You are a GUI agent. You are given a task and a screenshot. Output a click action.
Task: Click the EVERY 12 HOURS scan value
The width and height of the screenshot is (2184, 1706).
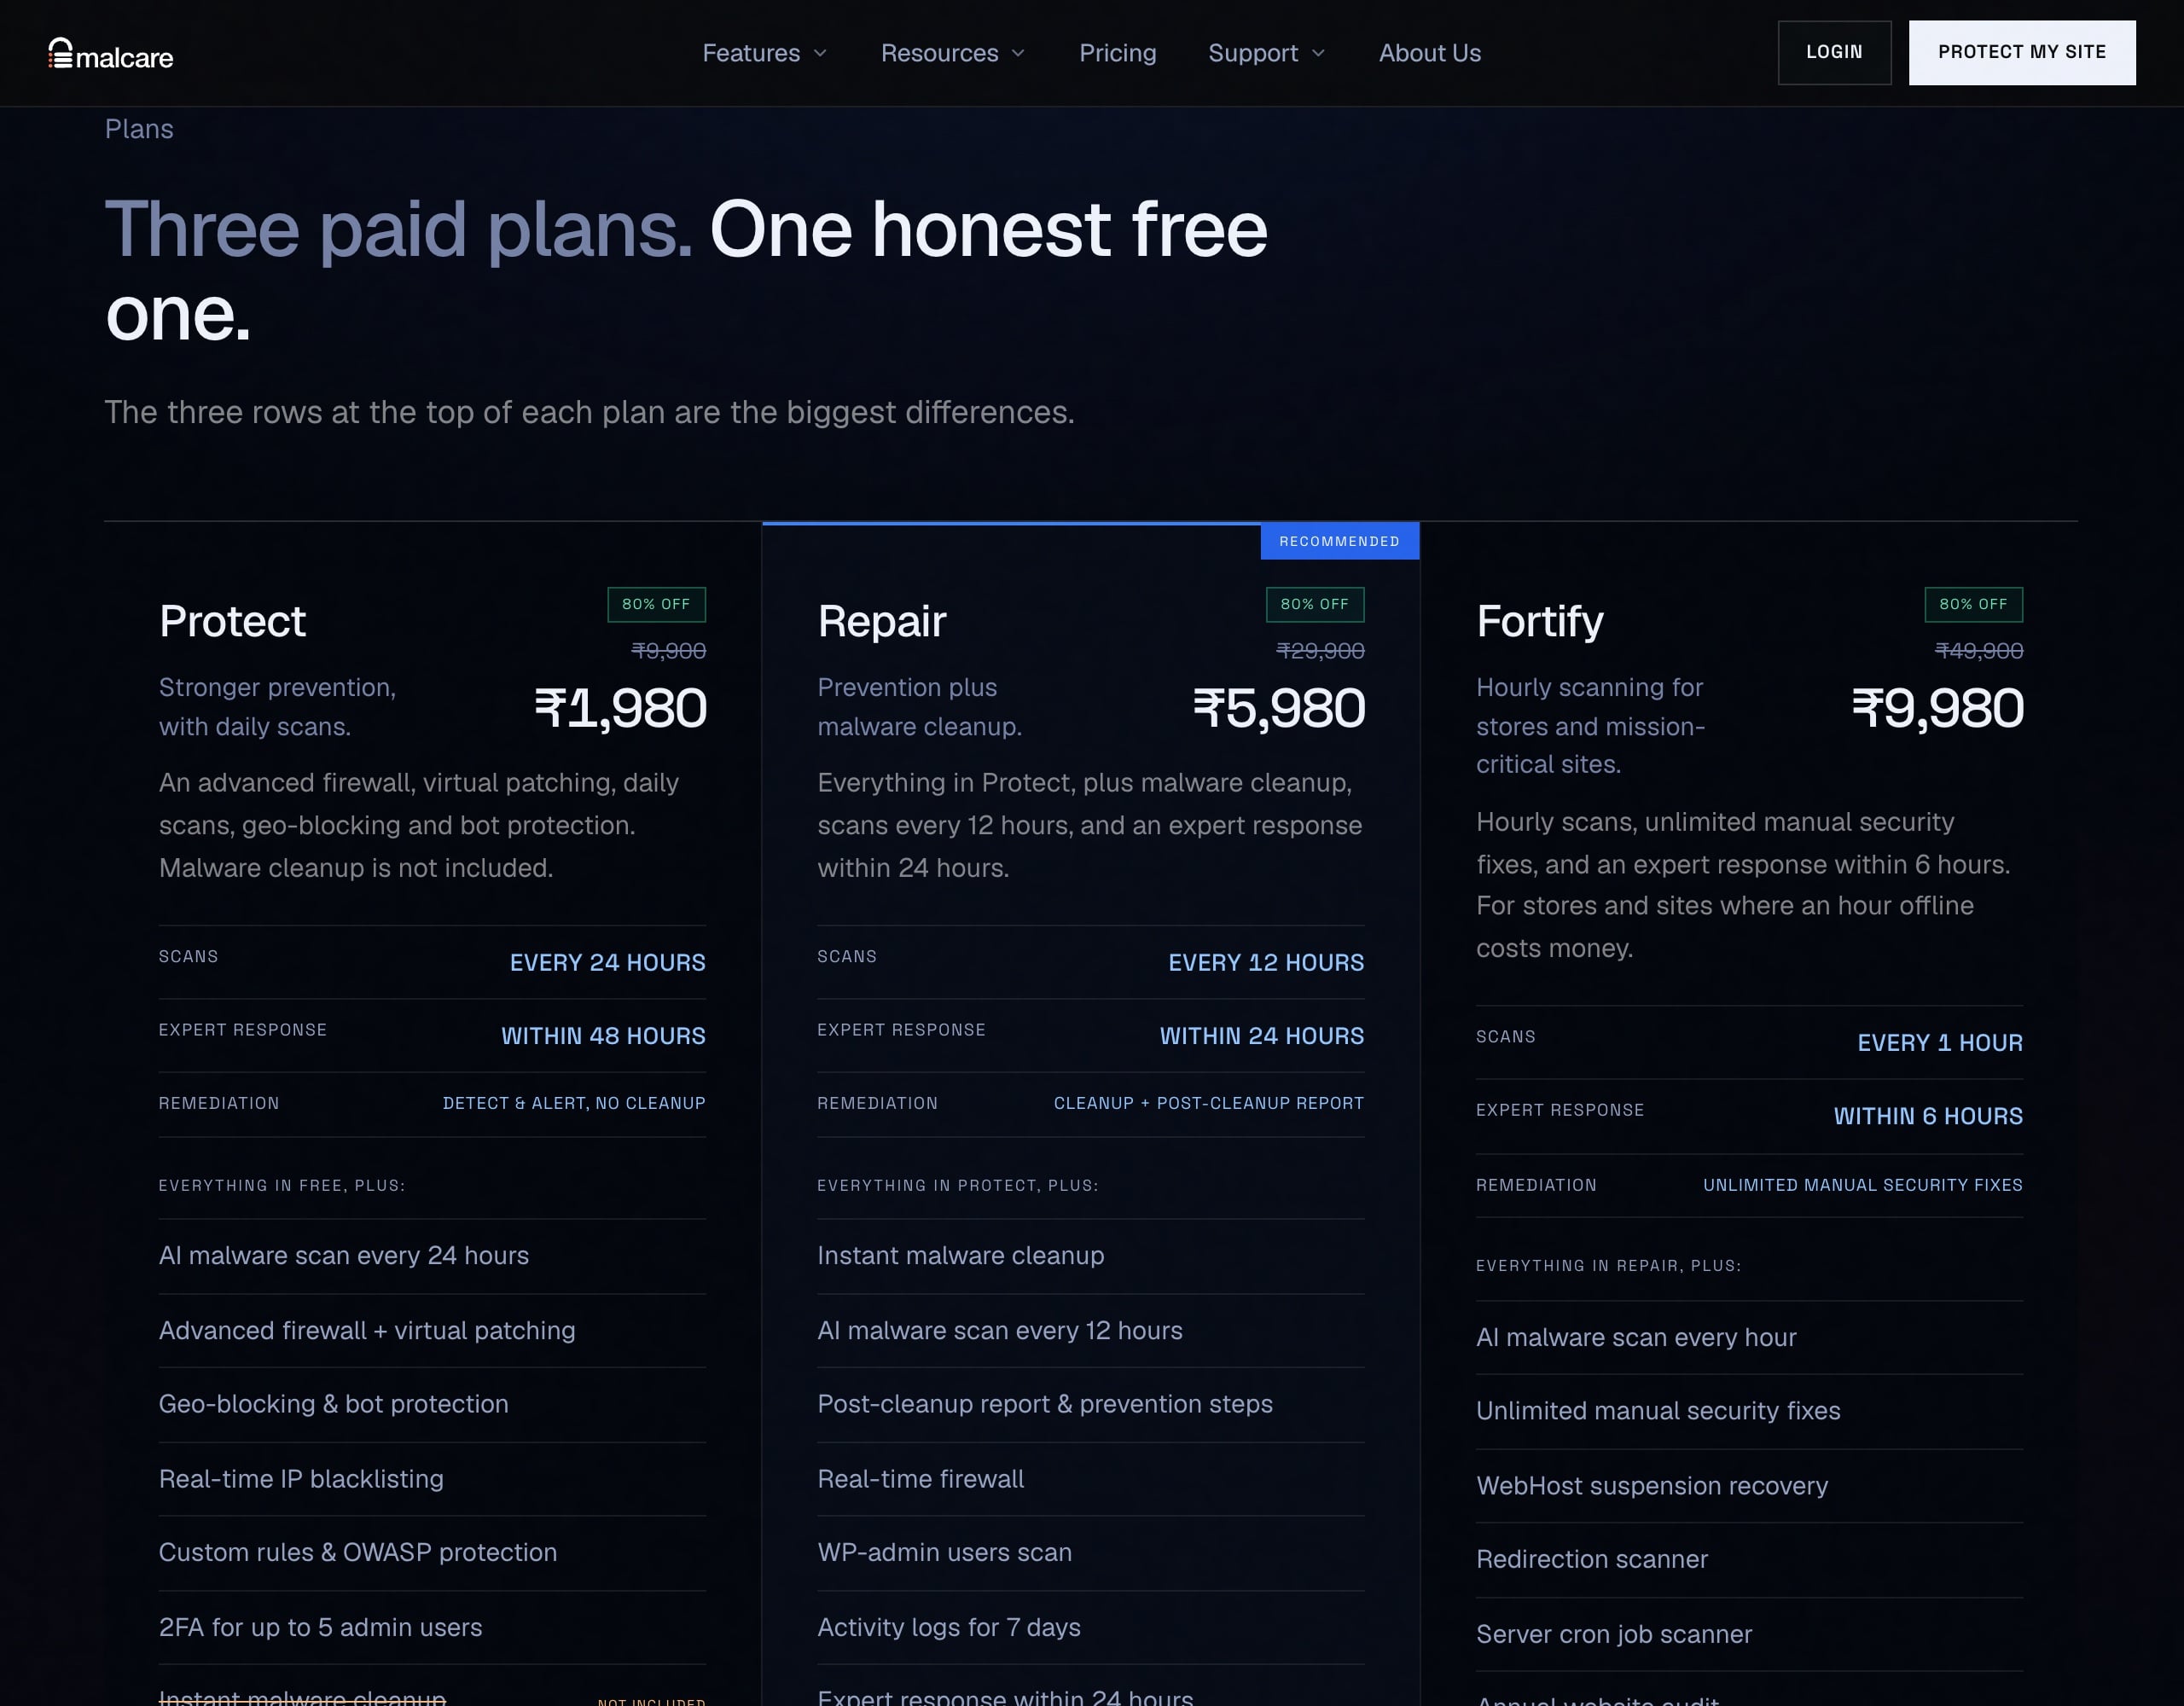pos(1266,962)
